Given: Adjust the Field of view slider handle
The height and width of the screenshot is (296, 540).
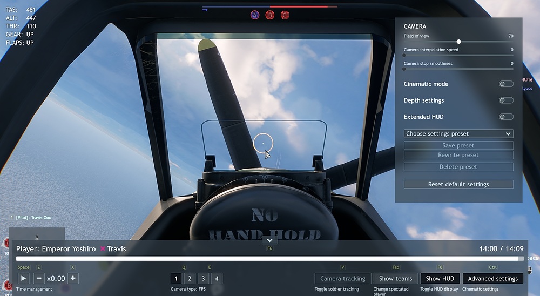Looking at the screenshot, I should pos(458,42).
